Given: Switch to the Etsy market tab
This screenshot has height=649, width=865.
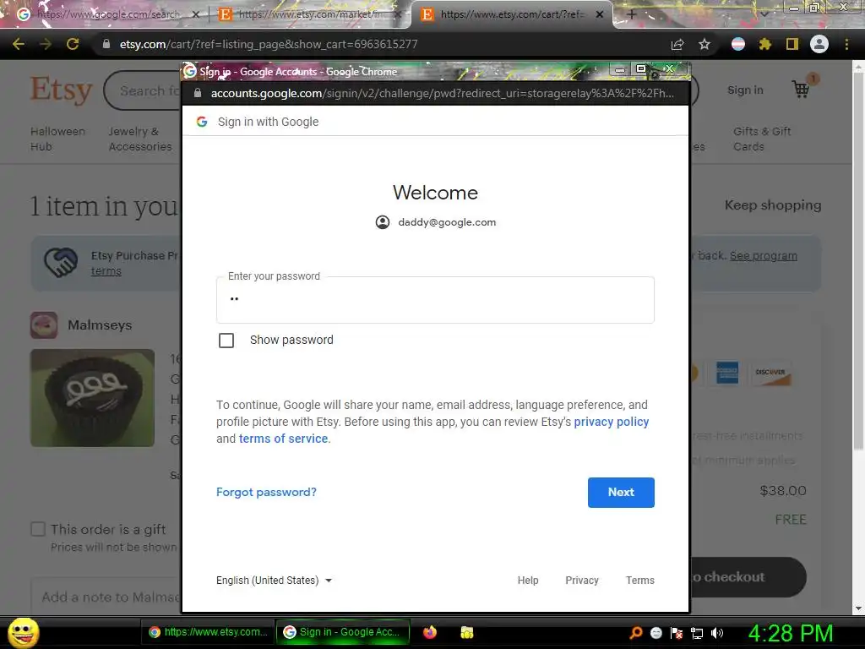Looking at the screenshot, I should click(309, 14).
